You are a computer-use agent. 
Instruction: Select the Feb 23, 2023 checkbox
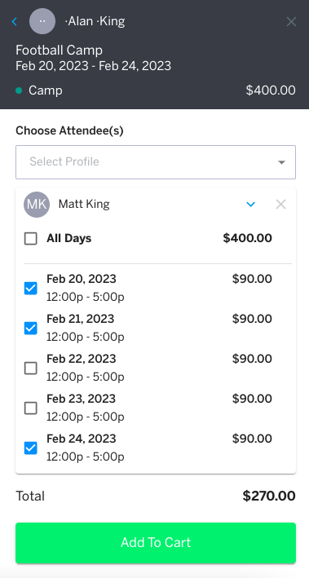coord(31,408)
